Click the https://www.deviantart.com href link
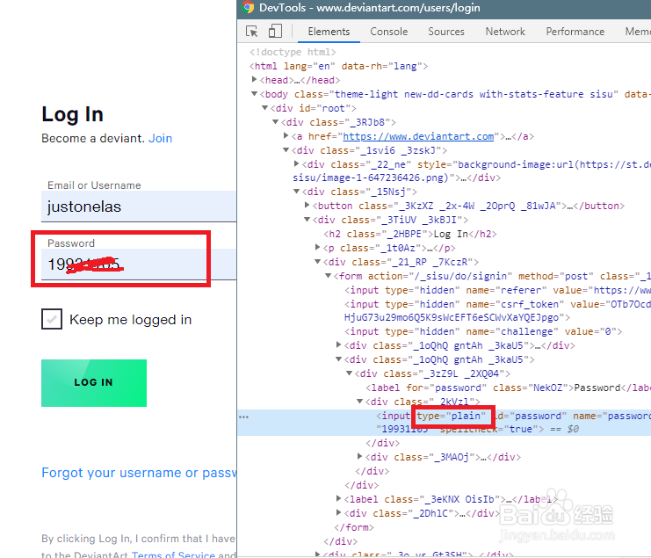 click(x=418, y=136)
